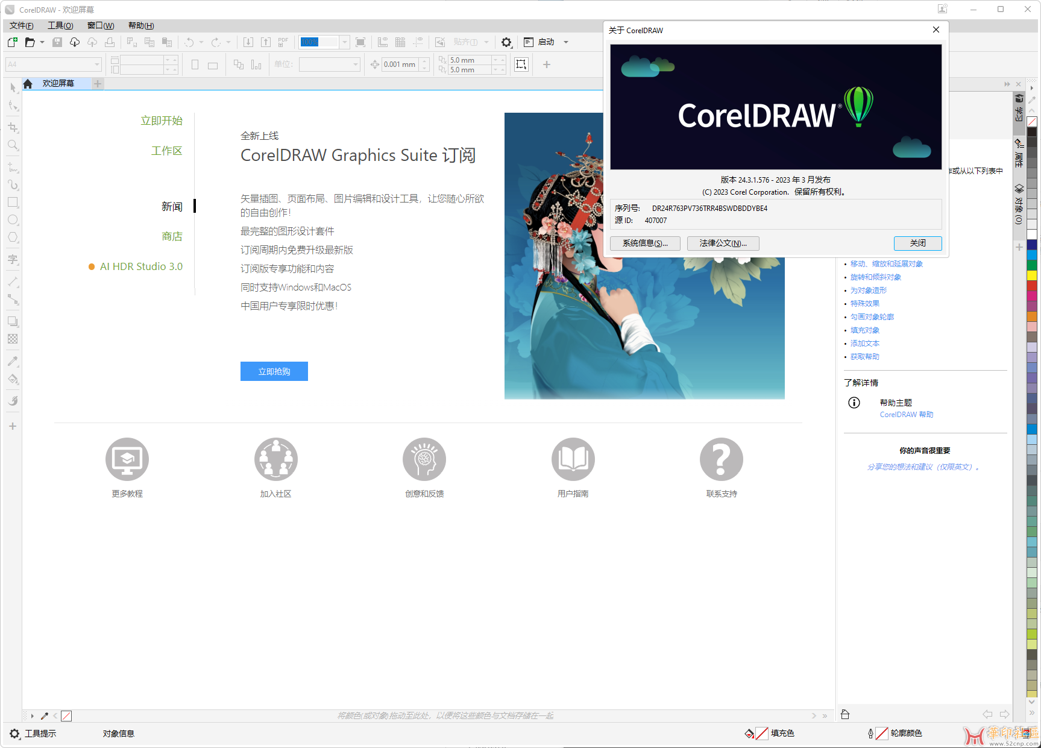Click the Export icon
Viewport: 1041px width, 748px height.
(266, 42)
